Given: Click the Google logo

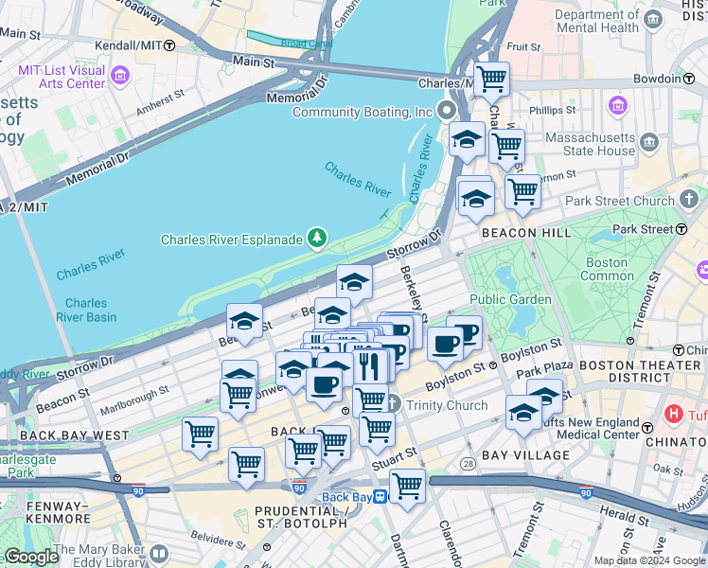Looking at the screenshot, I should pyautogui.click(x=31, y=557).
